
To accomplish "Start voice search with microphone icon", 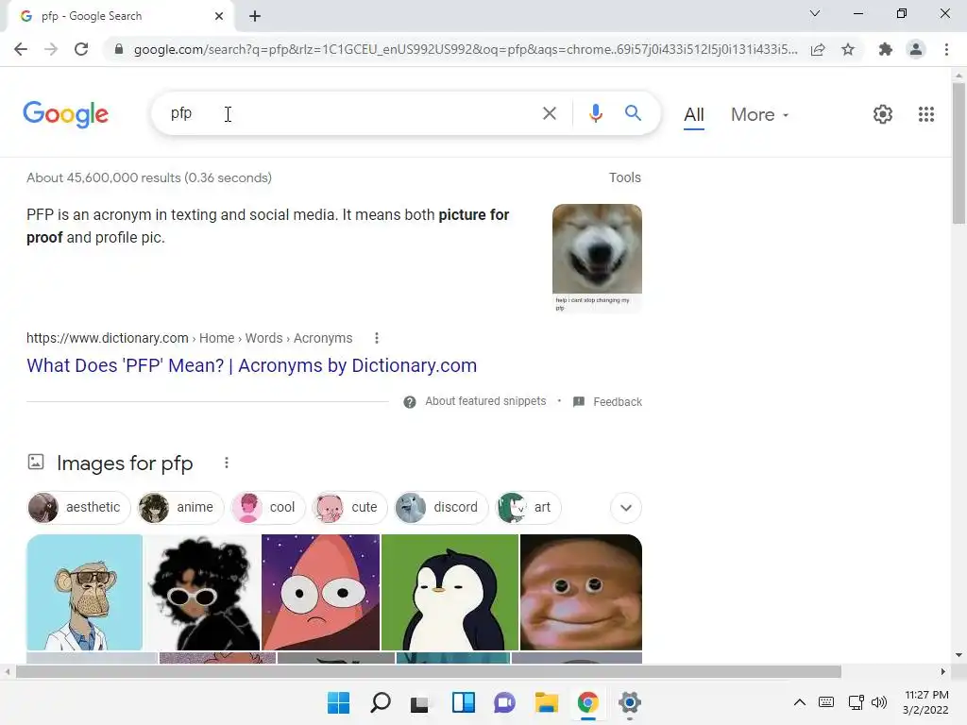I will (x=595, y=113).
